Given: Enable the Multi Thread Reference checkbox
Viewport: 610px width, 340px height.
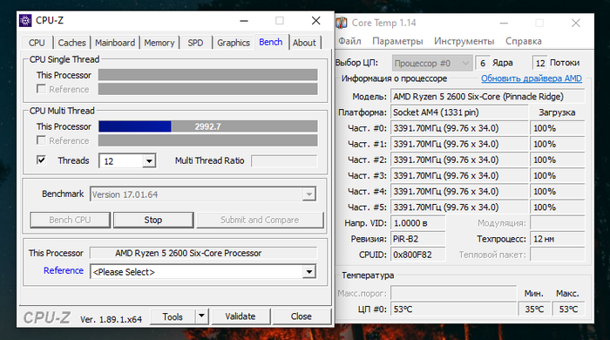Looking at the screenshot, I should pos(41,140).
